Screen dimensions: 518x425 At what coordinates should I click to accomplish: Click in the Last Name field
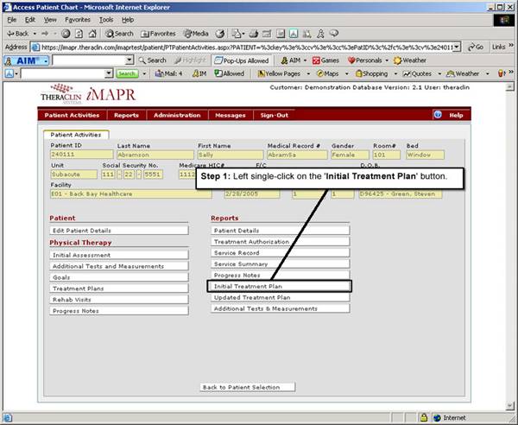155,155
